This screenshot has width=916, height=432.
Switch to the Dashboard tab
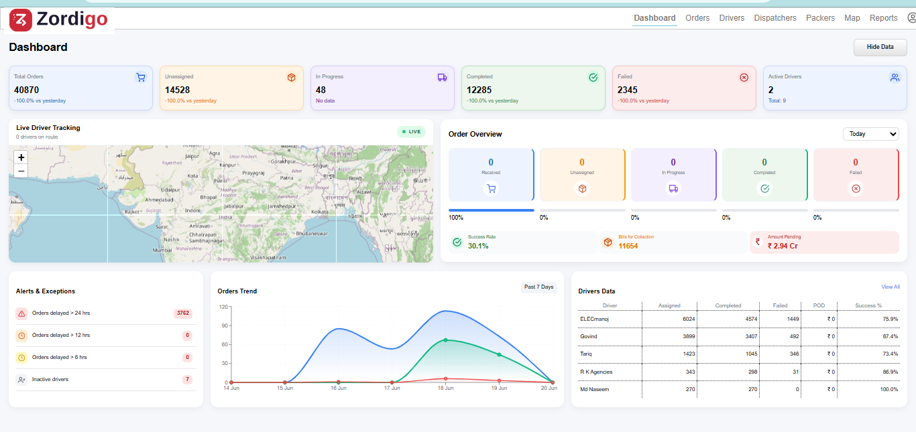tap(654, 18)
